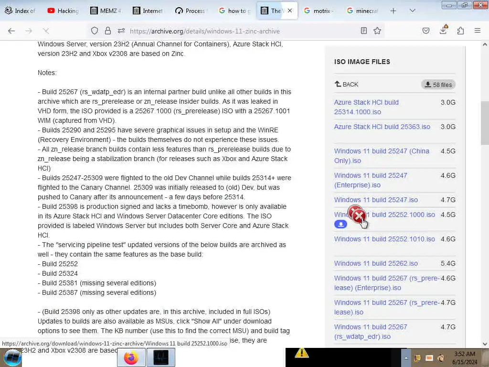Image resolution: width=489 pixels, height=367 pixels.
Task: Open the Firefox downloads panel
Action: coord(443,30)
